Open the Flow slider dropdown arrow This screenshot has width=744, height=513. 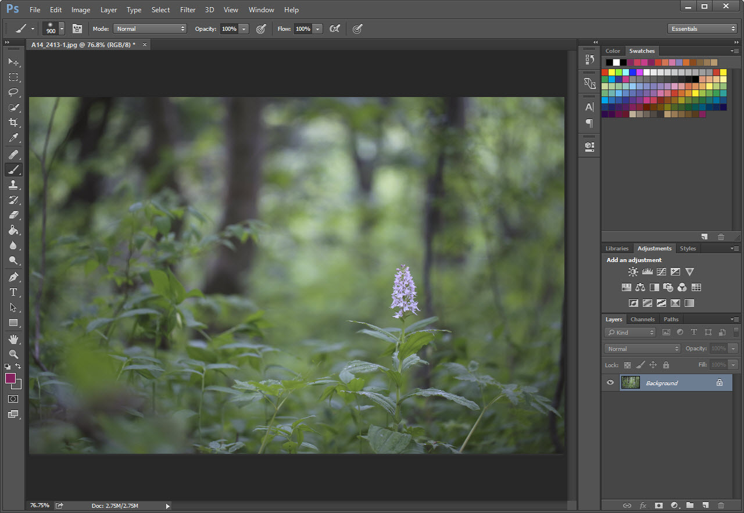pyautogui.click(x=317, y=28)
